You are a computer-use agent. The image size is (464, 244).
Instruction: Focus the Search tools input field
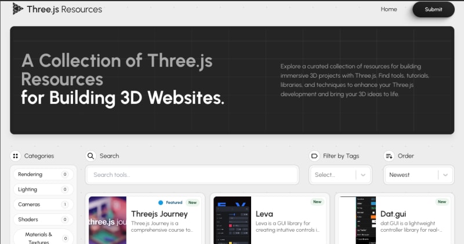coord(191,174)
